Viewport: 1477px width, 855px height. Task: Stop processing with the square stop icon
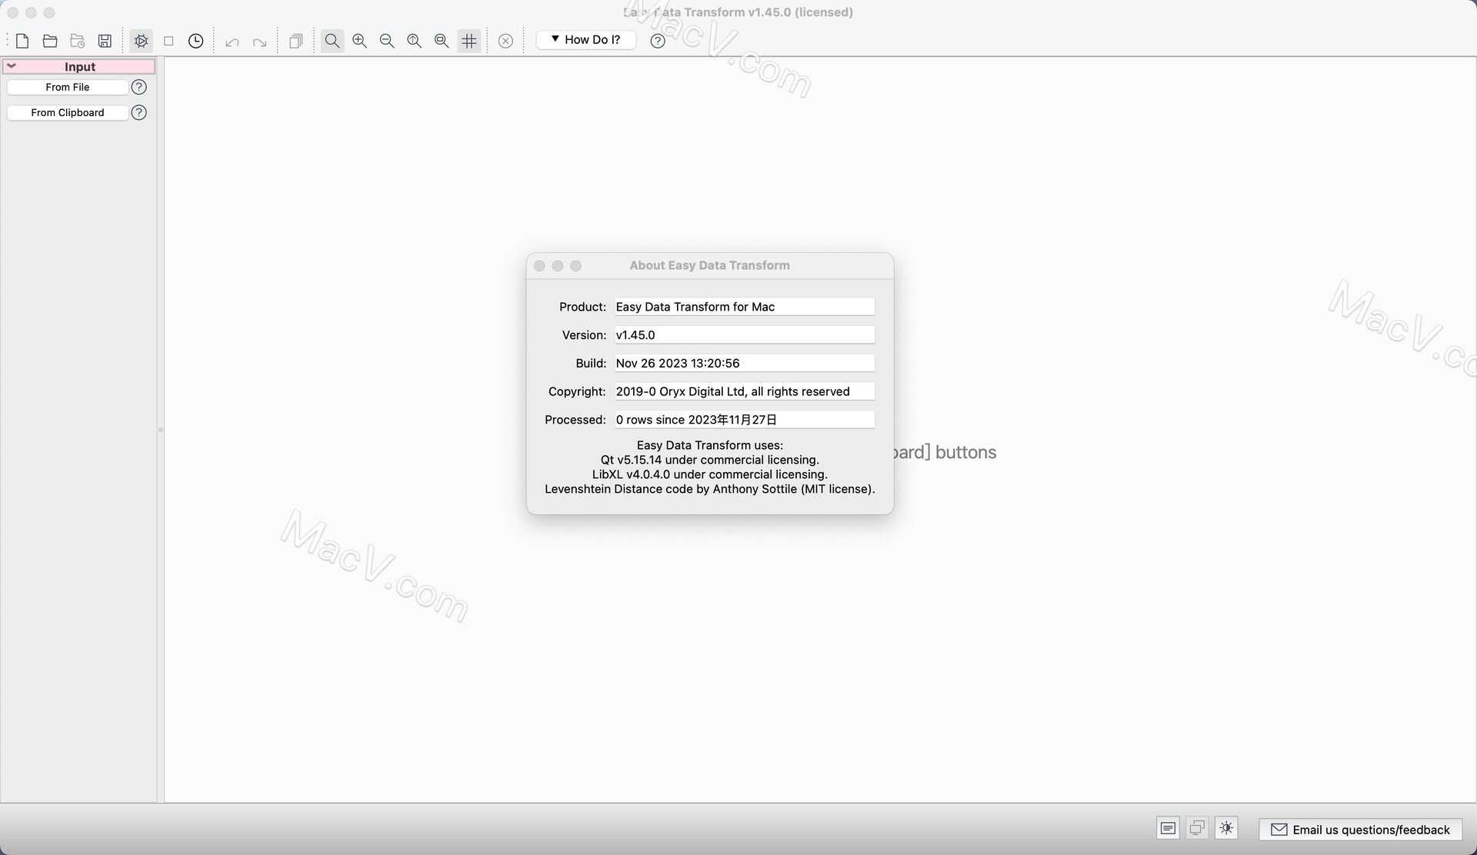pyautogui.click(x=168, y=41)
